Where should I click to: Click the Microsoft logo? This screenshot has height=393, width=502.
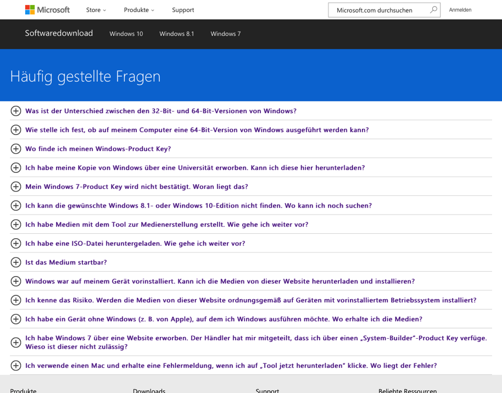click(x=47, y=10)
